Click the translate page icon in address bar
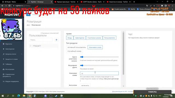The height and width of the screenshot is (98, 175). [x=147, y=5]
